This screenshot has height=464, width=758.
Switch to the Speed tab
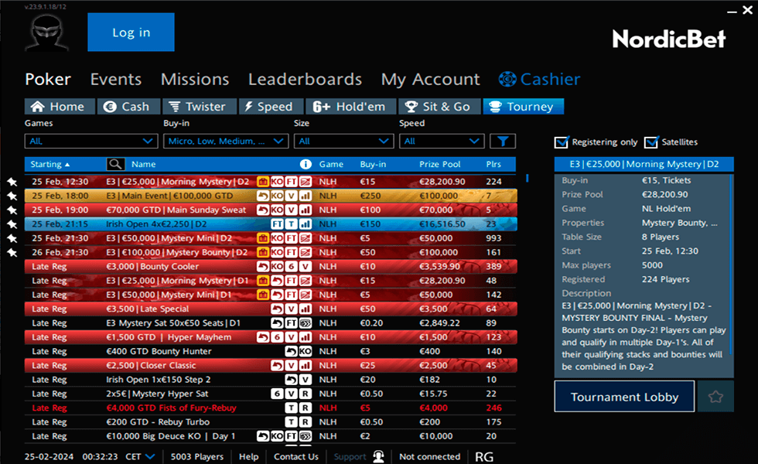pos(271,107)
